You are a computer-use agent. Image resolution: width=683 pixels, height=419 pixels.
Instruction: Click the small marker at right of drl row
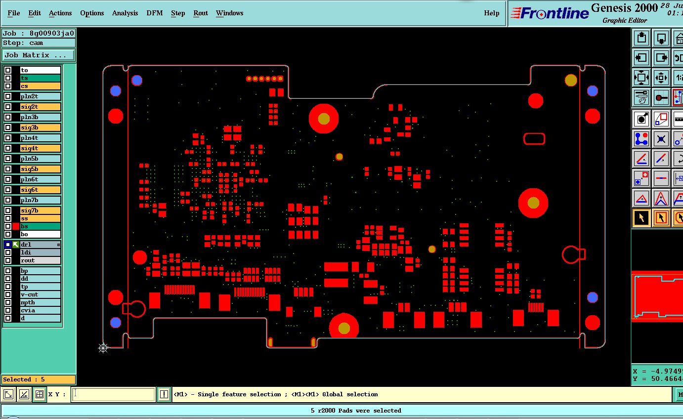(x=58, y=245)
